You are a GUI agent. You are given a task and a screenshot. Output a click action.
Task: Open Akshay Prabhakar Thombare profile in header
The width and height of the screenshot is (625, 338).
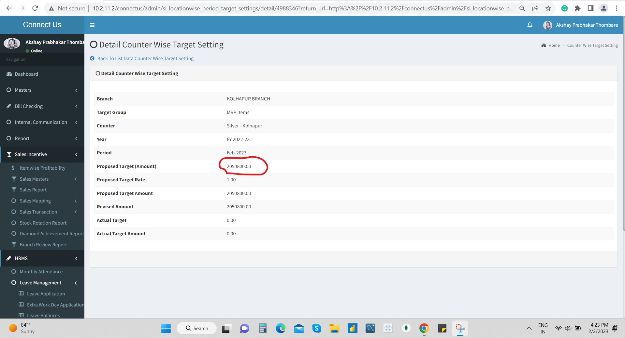tap(580, 25)
